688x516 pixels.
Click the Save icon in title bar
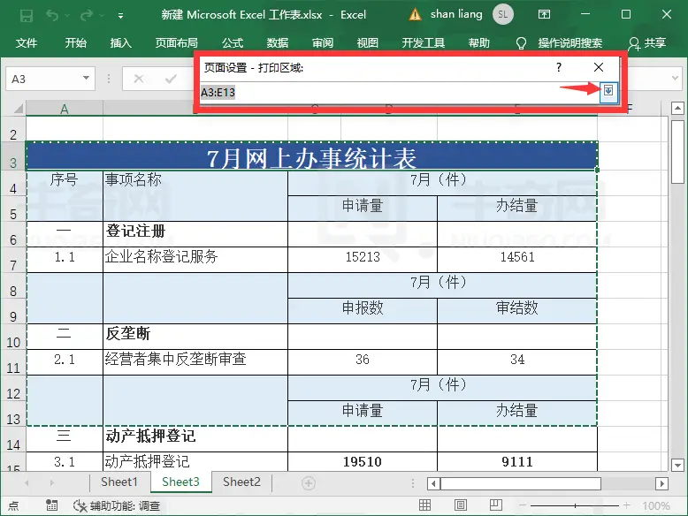(x=27, y=16)
